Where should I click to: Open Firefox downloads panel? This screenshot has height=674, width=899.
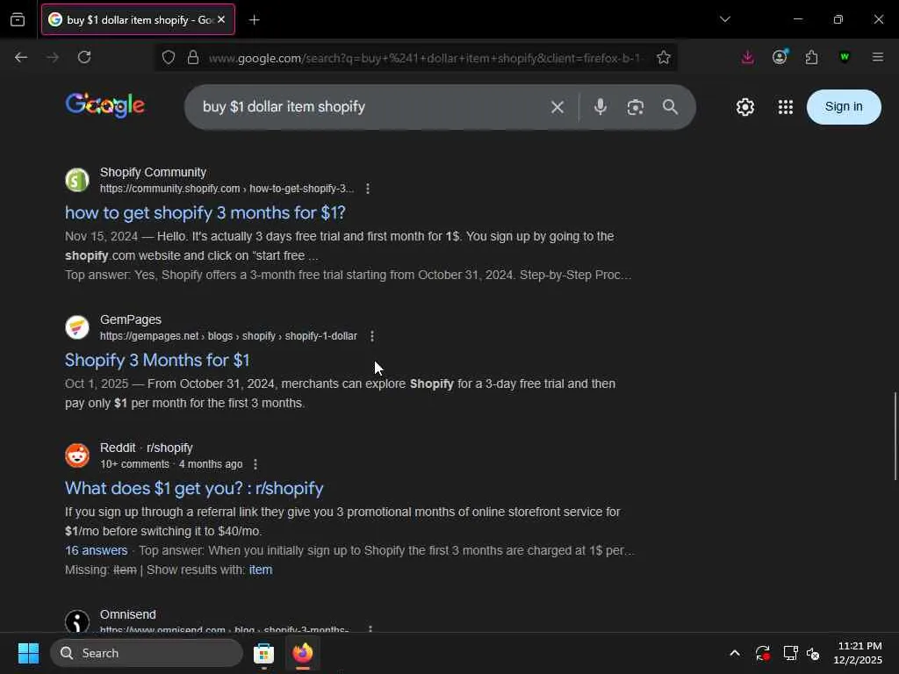tap(748, 57)
